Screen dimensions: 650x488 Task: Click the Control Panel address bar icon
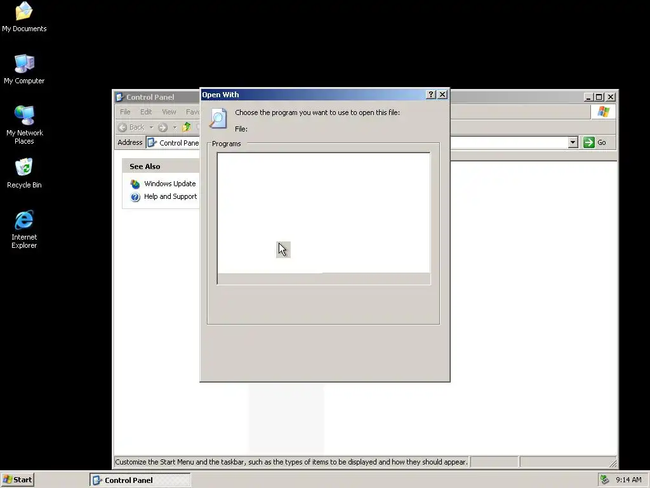tap(152, 143)
